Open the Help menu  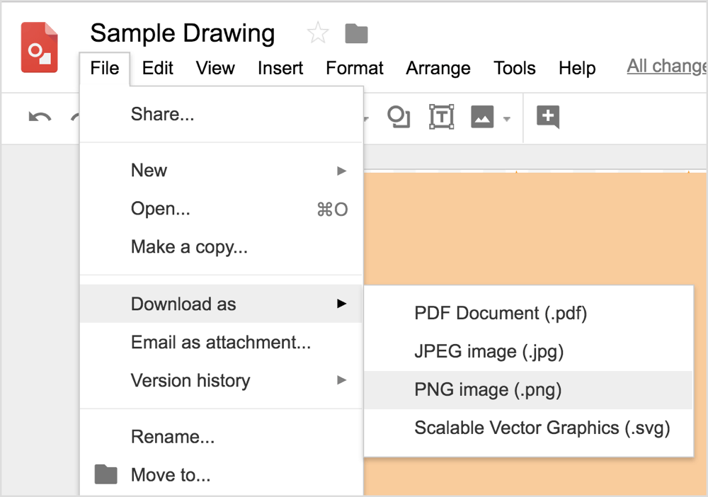pos(577,69)
